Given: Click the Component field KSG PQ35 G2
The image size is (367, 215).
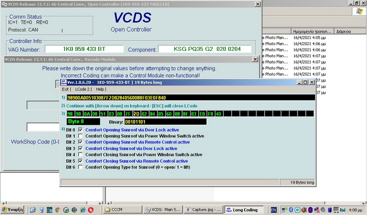Looking at the screenshot, I should click(x=205, y=49).
